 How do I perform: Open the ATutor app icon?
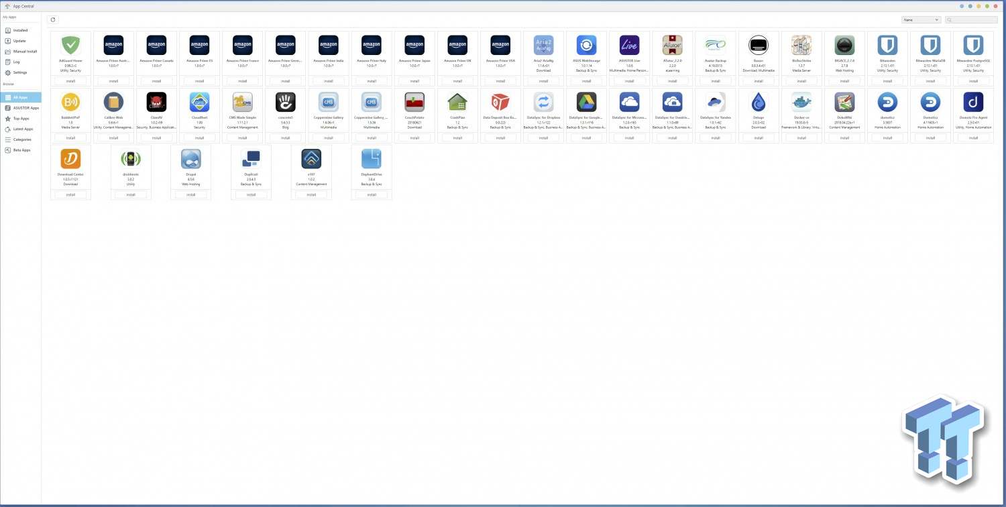pos(672,45)
